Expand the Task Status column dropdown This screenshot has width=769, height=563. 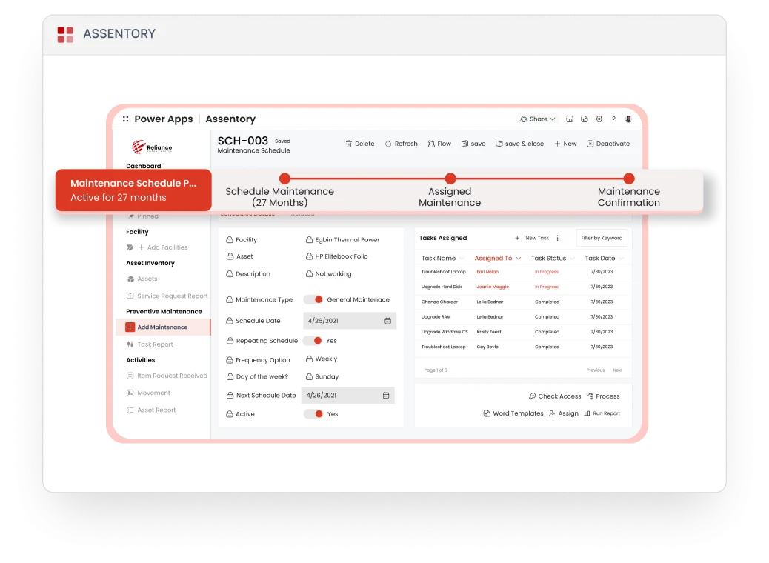[x=573, y=259]
